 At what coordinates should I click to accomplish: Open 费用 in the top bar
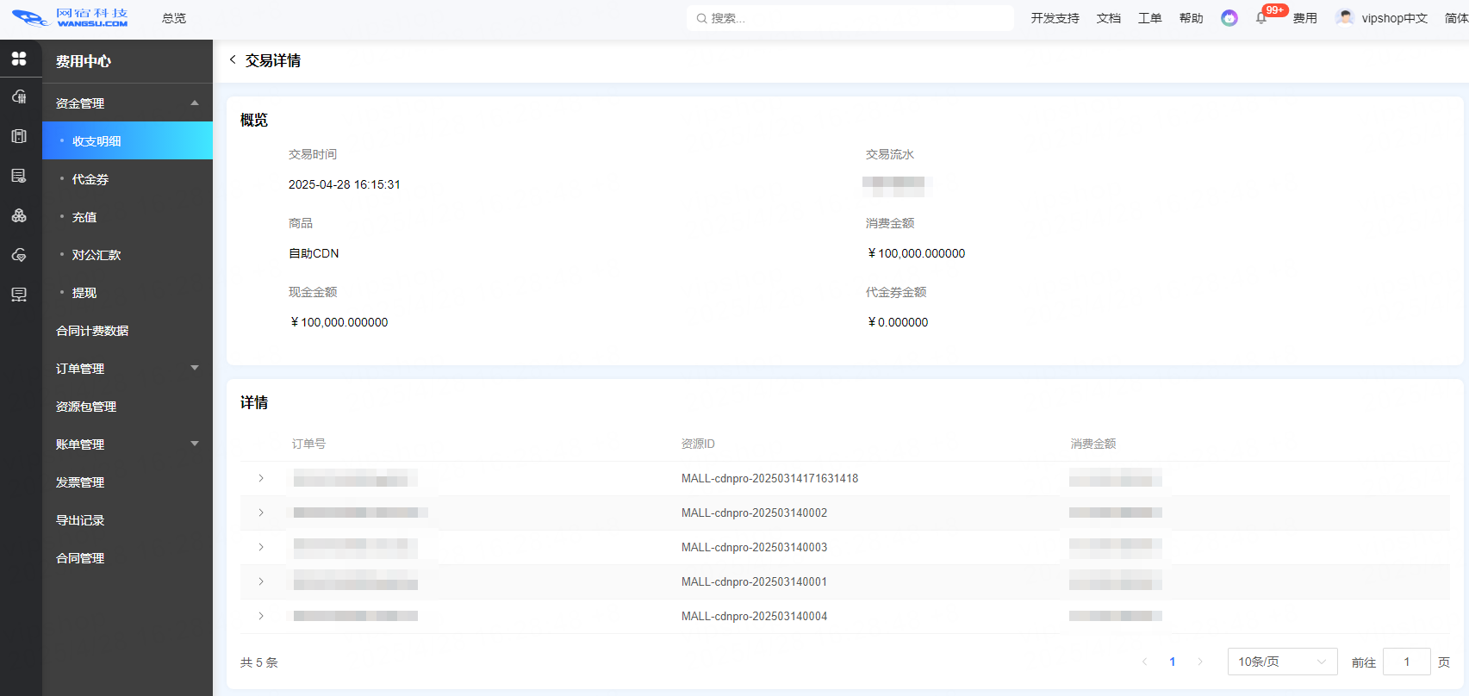[1305, 18]
